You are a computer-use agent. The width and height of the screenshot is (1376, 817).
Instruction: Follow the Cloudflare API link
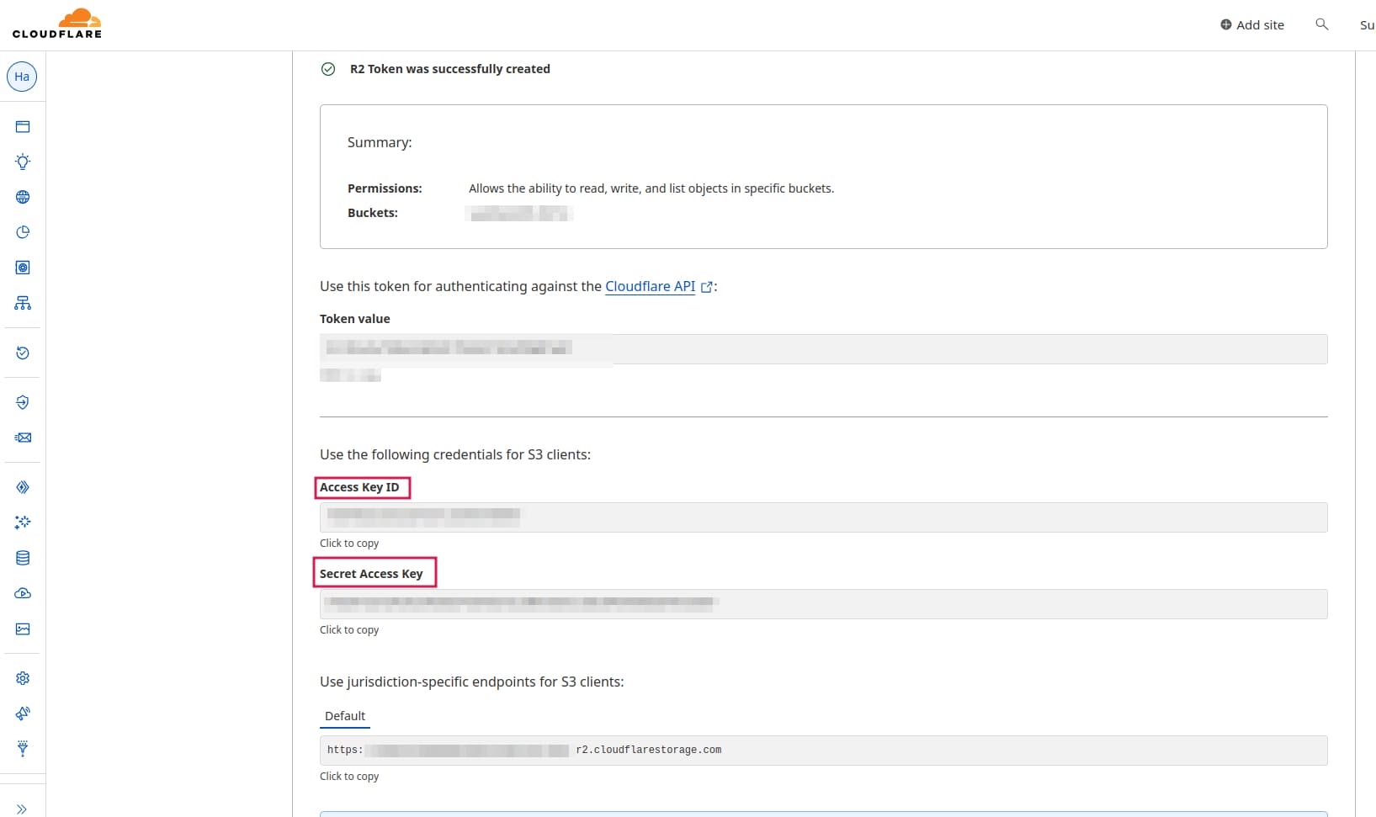coord(651,286)
